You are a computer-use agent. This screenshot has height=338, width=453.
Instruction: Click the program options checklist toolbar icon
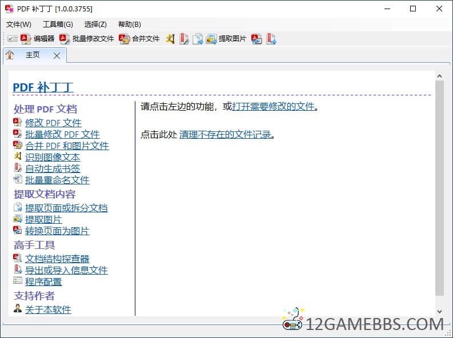pos(13,39)
